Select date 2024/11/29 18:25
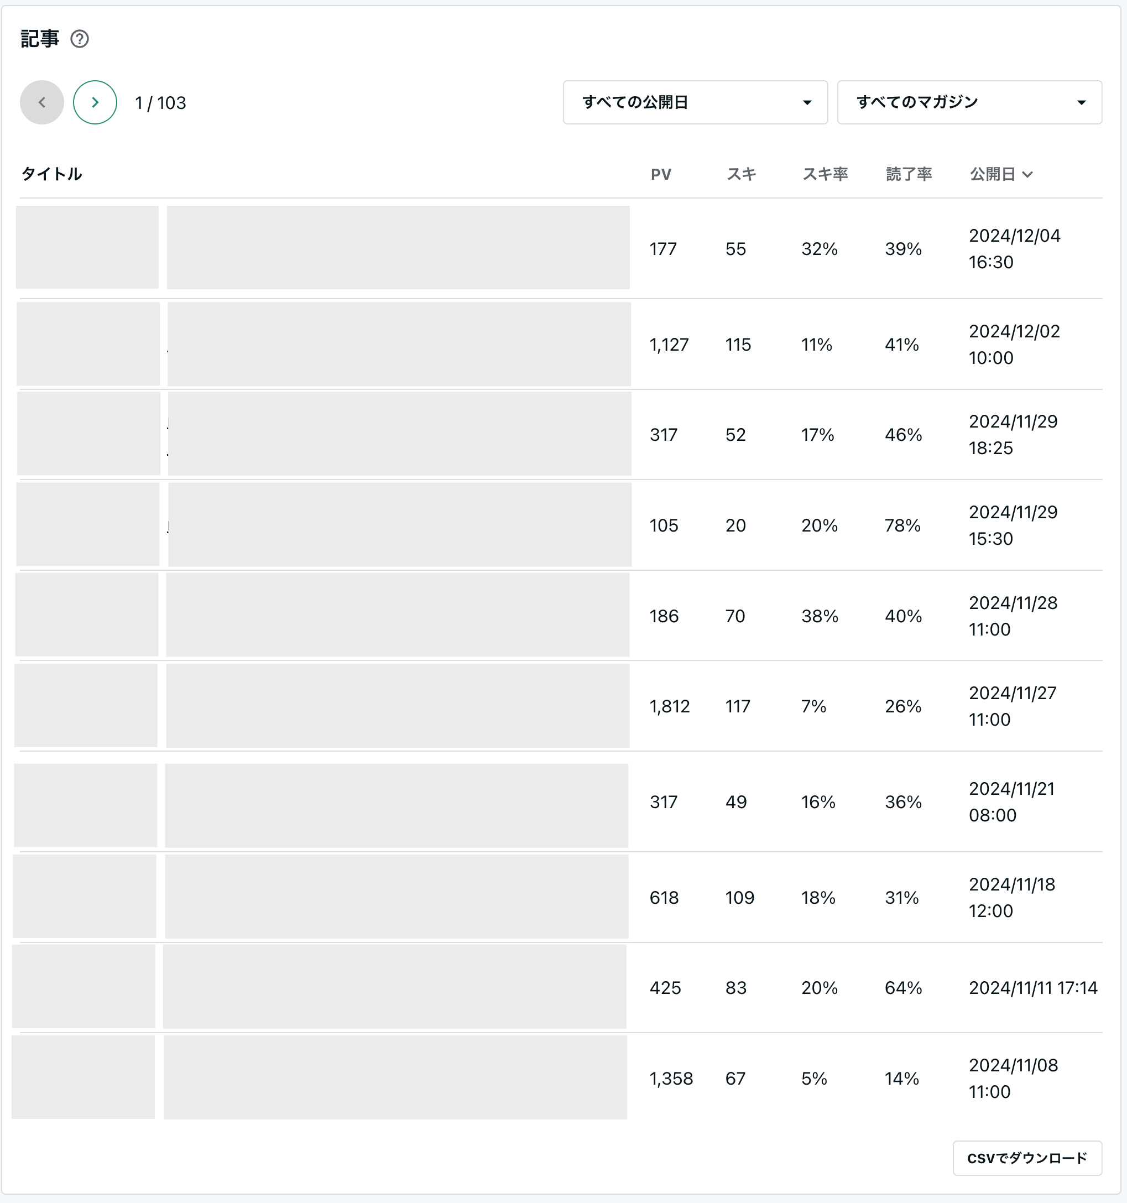Viewport: 1127px width, 1203px height. point(1013,435)
